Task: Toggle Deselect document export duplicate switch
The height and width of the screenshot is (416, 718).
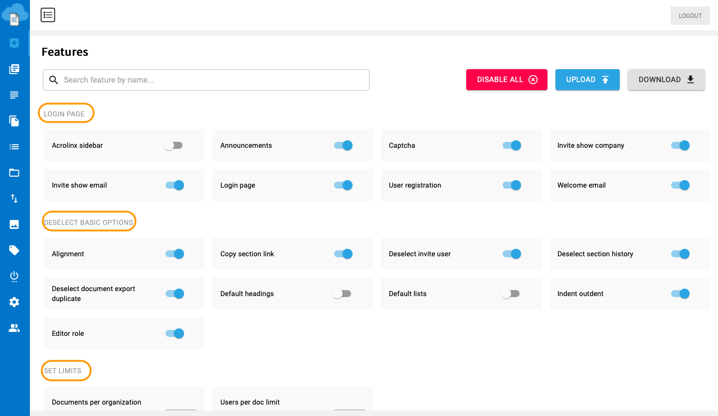Action: tap(175, 294)
